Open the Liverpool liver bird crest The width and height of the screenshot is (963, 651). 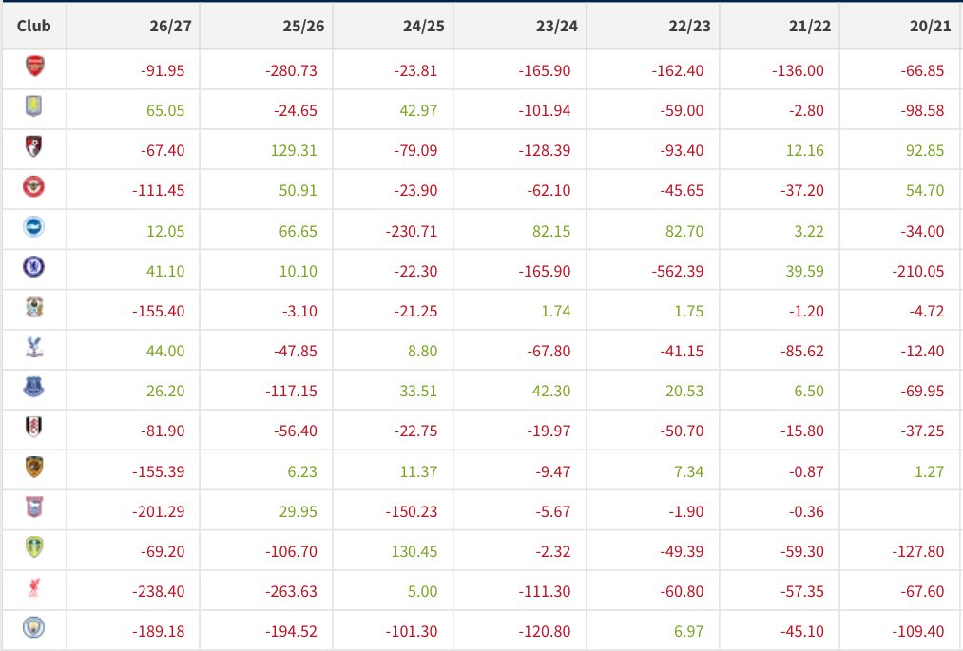(x=34, y=587)
